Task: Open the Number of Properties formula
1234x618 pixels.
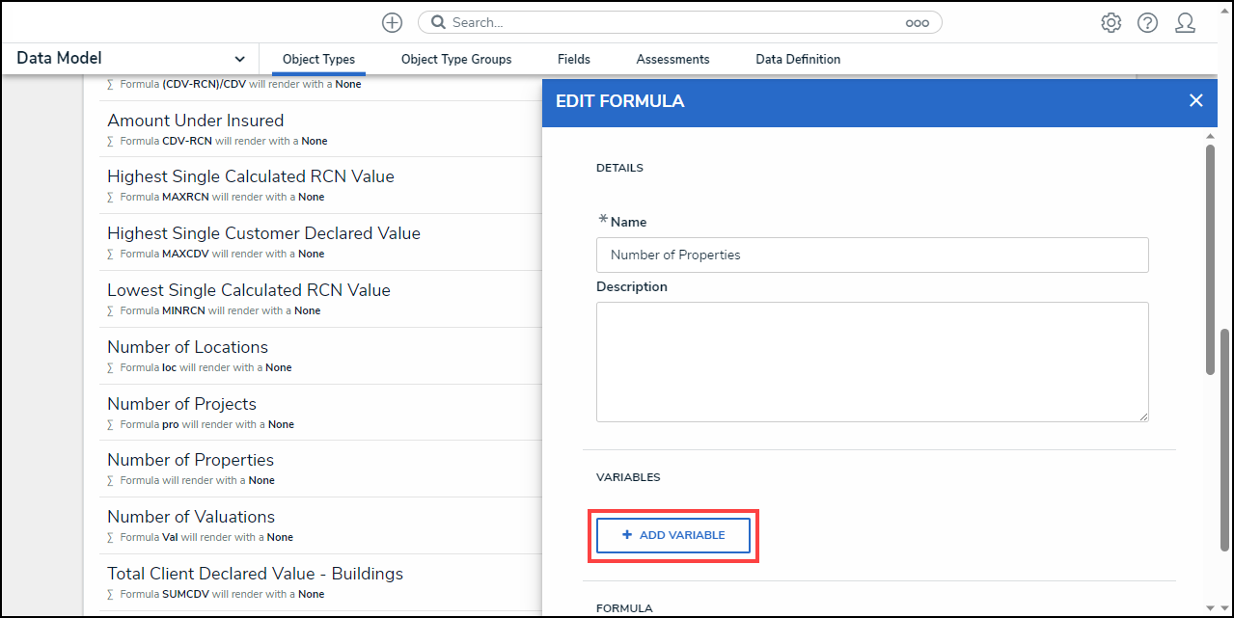Action: click(x=191, y=460)
